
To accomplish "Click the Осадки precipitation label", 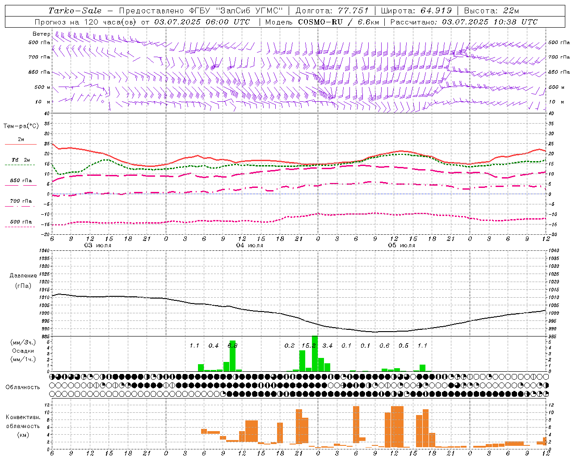I will [23, 351].
